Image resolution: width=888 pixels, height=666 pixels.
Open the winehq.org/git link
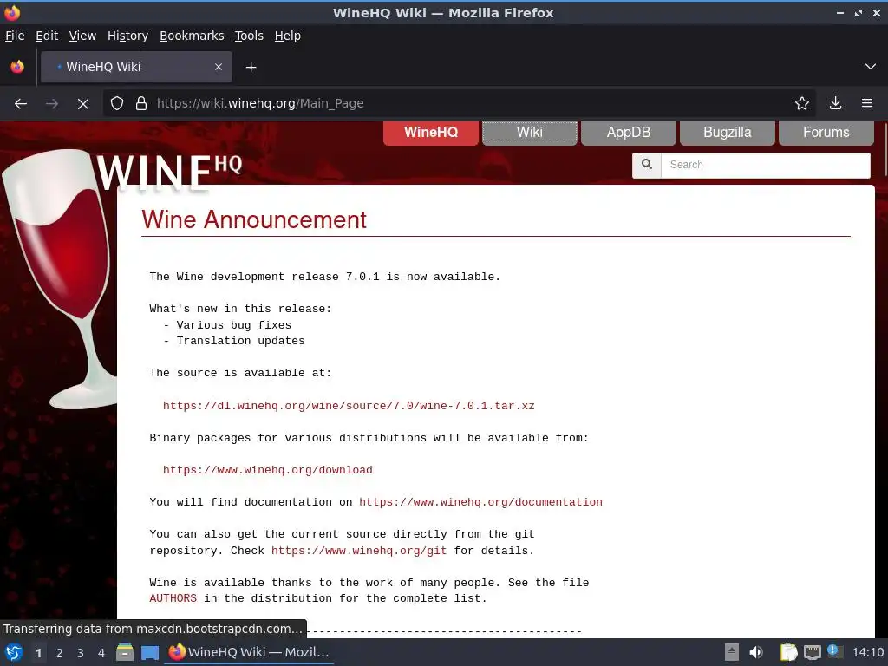click(x=359, y=551)
